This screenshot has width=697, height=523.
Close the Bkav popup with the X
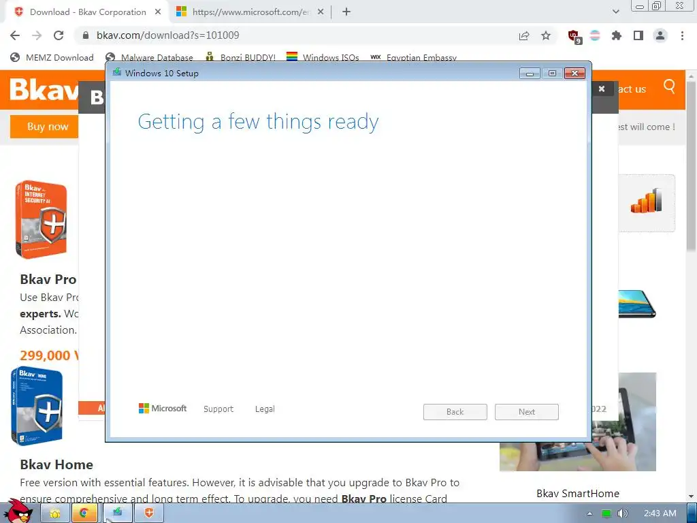[602, 89]
